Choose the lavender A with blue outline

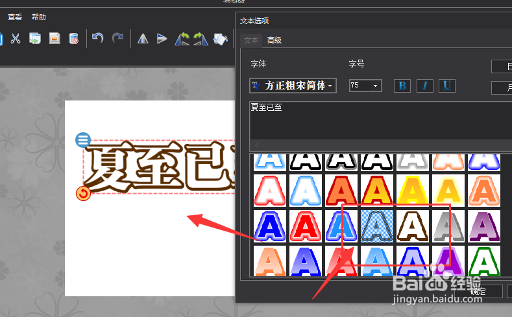pyautogui.click(x=413, y=261)
